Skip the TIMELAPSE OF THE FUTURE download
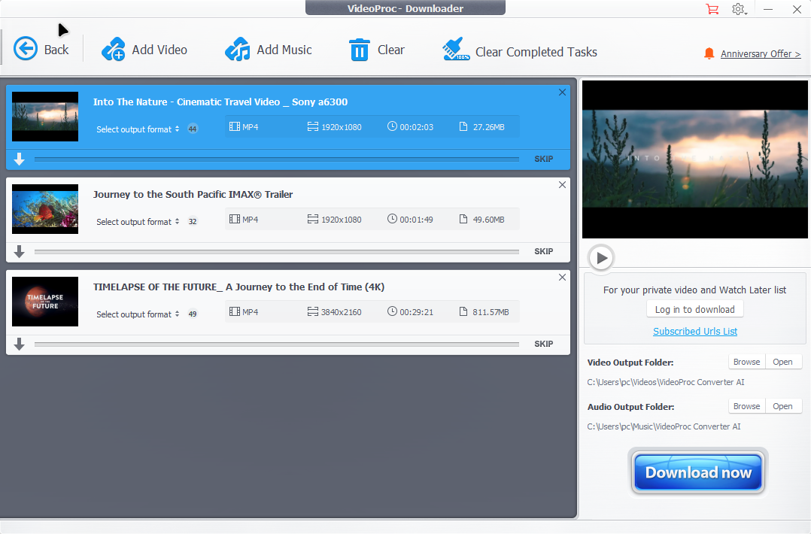811x534 pixels. 544,344
